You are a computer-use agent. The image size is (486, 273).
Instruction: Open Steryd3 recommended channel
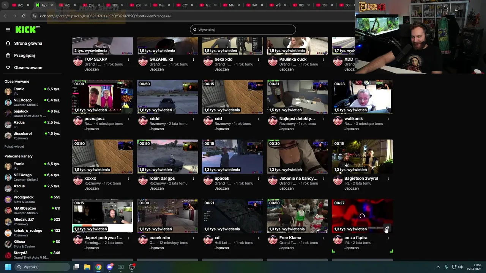point(32,255)
